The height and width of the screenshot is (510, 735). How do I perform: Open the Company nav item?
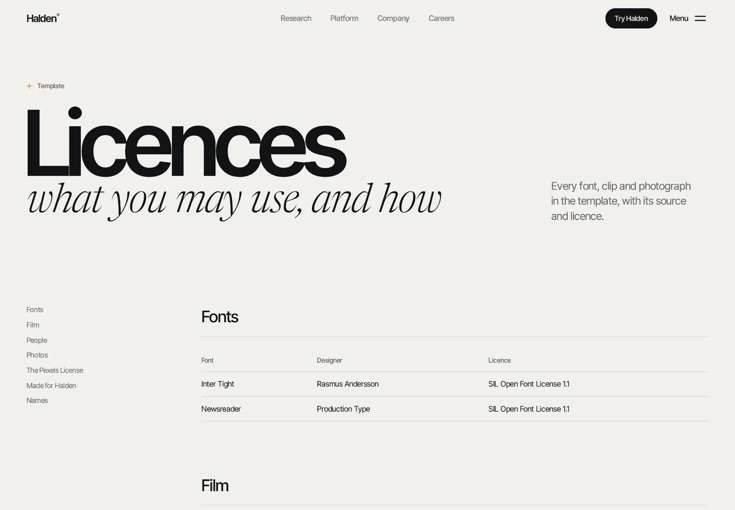point(393,18)
